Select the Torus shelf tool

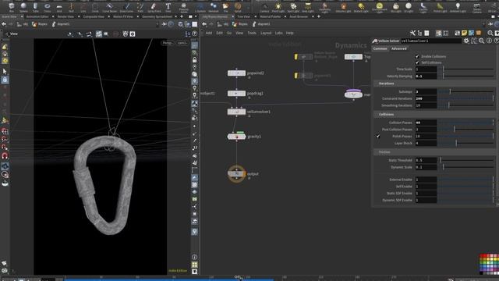48,7
